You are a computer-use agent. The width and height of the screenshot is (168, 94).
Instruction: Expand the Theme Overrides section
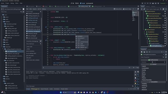click(x=147, y=80)
